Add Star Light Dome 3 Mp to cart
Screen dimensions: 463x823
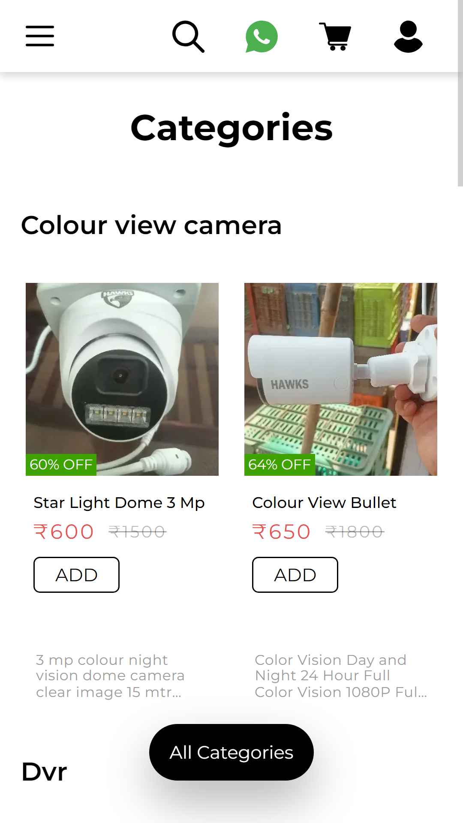point(76,575)
